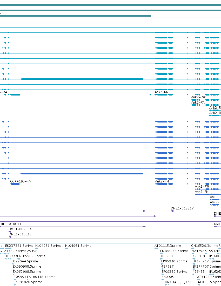Select the 424752 EST label

198,251
